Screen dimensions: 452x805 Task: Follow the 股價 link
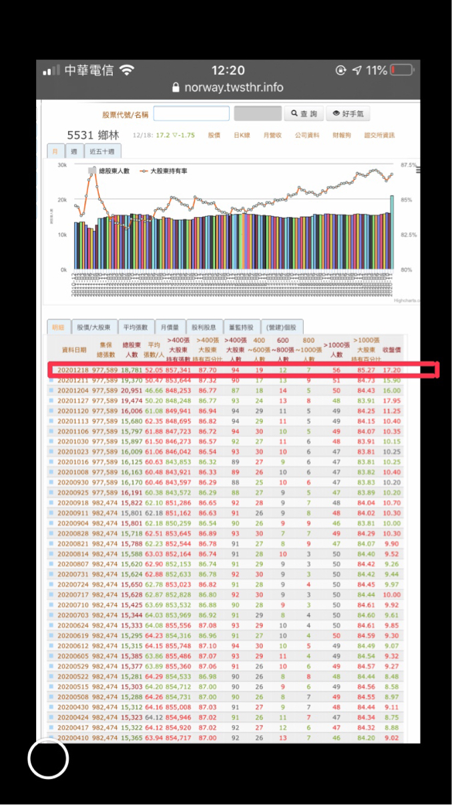pyautogui.click(x=214, y=135)
